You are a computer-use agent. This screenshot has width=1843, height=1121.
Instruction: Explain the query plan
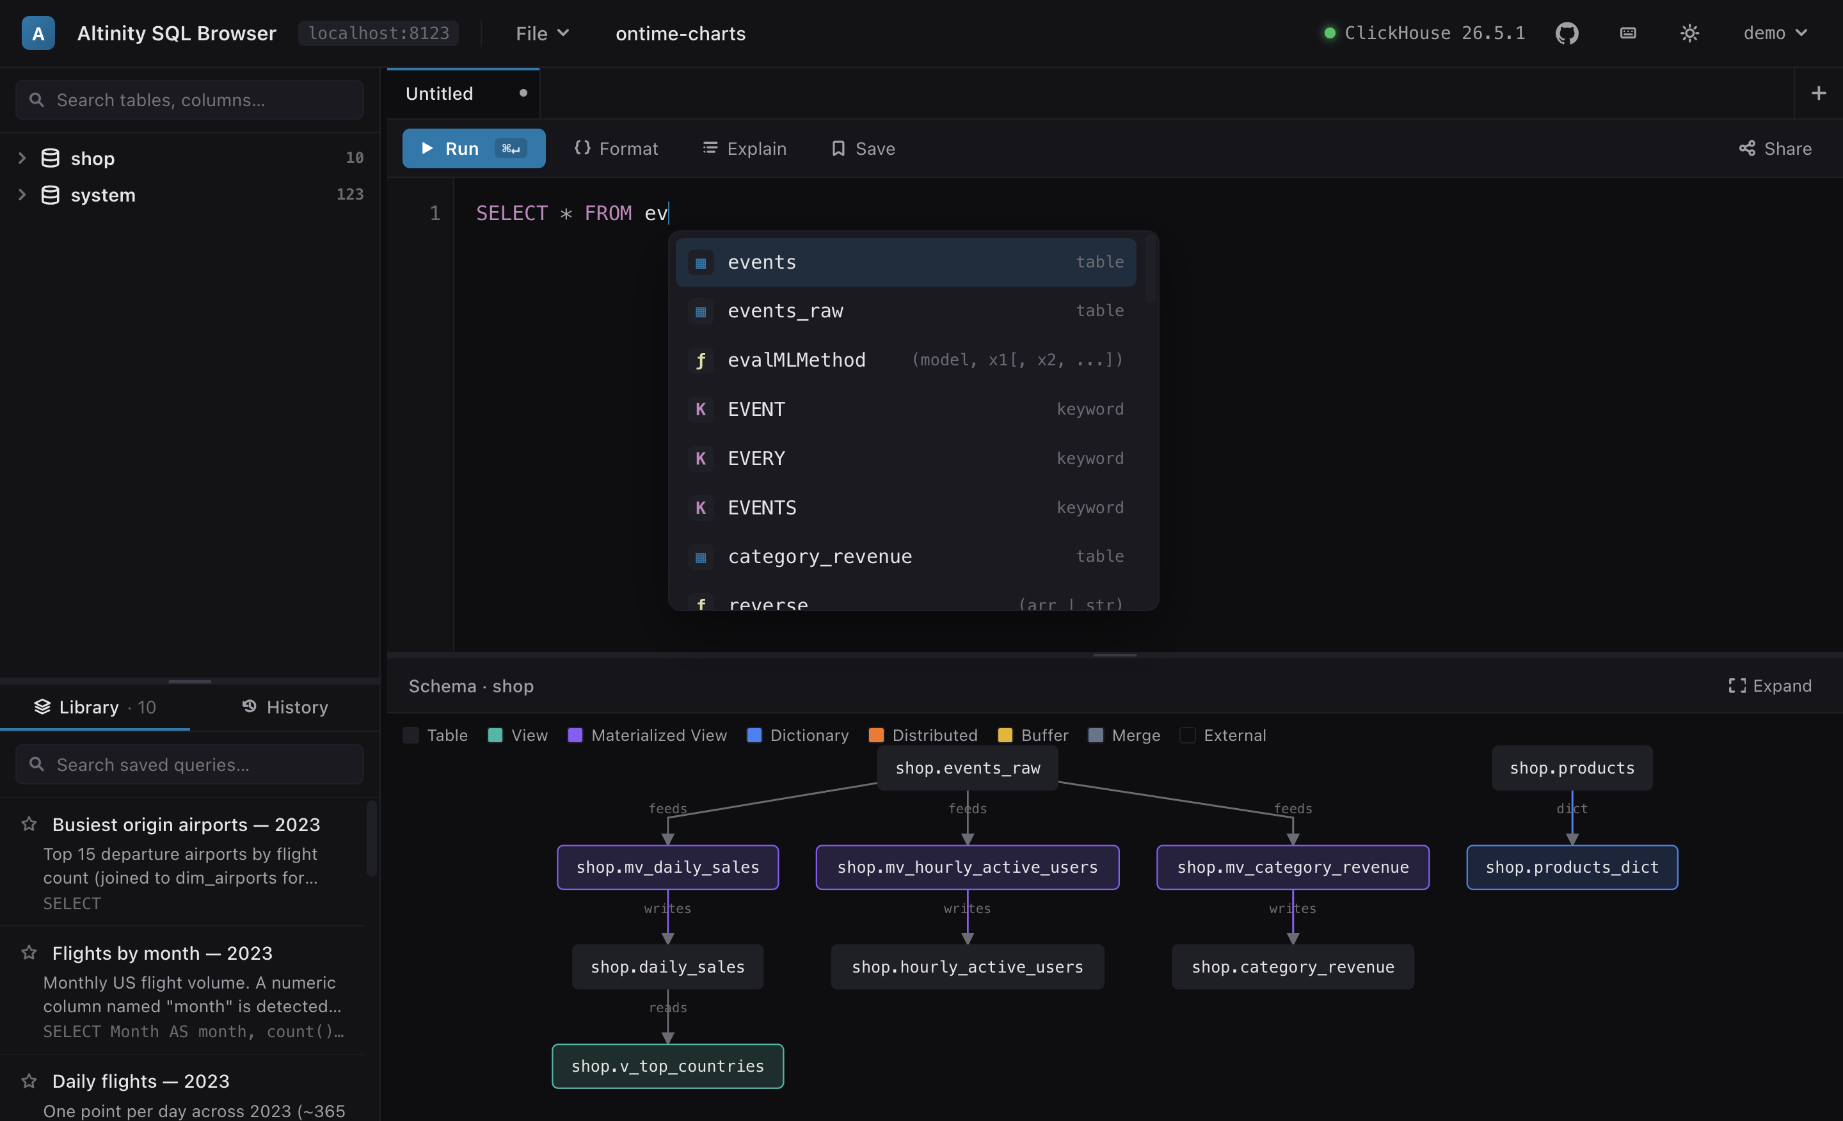(744, 148)
